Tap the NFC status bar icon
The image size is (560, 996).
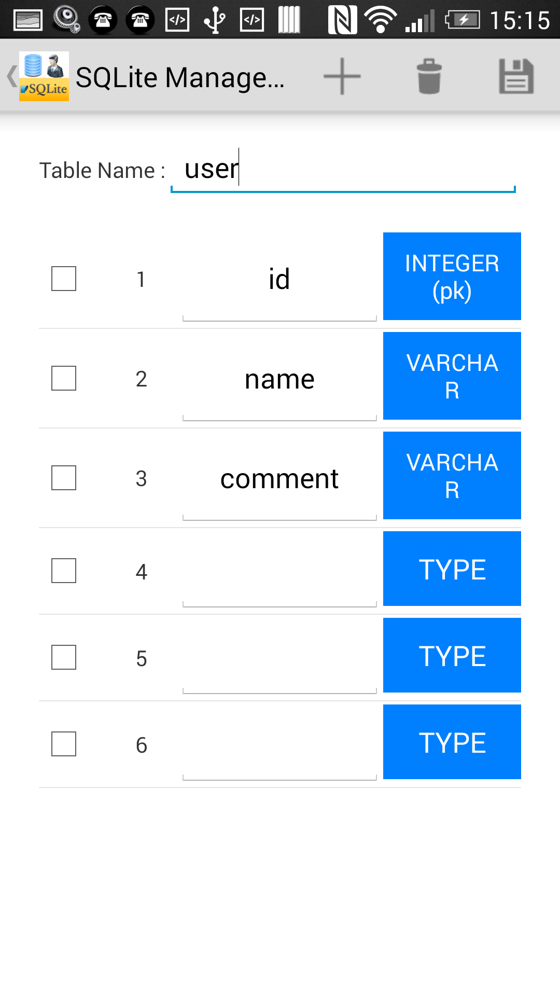coord(342,20)
